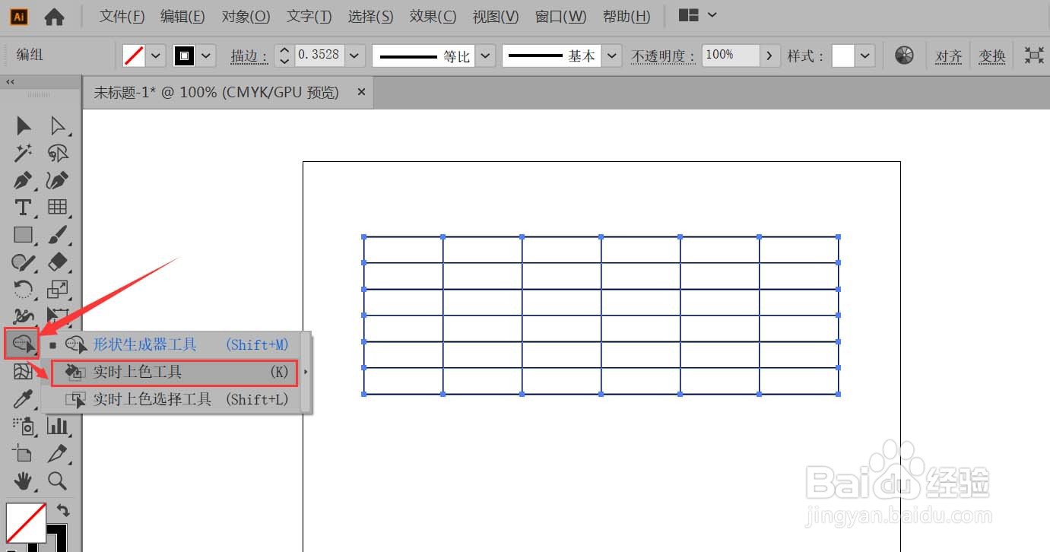Image resolution: width=1050 pixels, height=552 pixels.
Task: Open the 对象(O) menu
Action: coord(246,16)
